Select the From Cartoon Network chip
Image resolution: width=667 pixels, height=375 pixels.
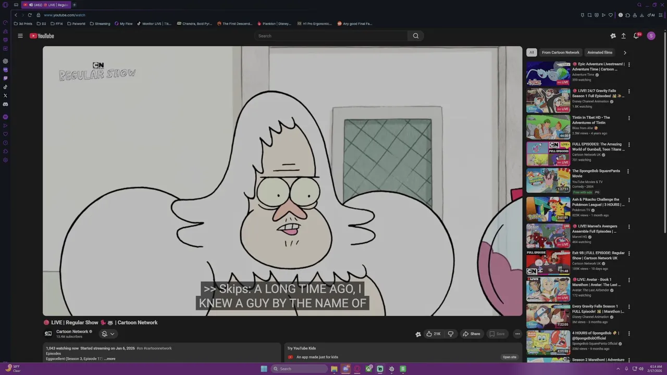click(x=560, y=53)
